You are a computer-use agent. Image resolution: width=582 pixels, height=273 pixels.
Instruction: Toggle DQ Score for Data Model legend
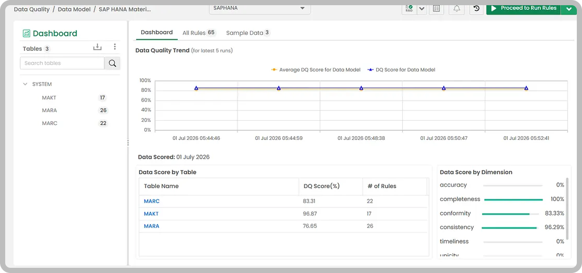[x=401, y=69]
